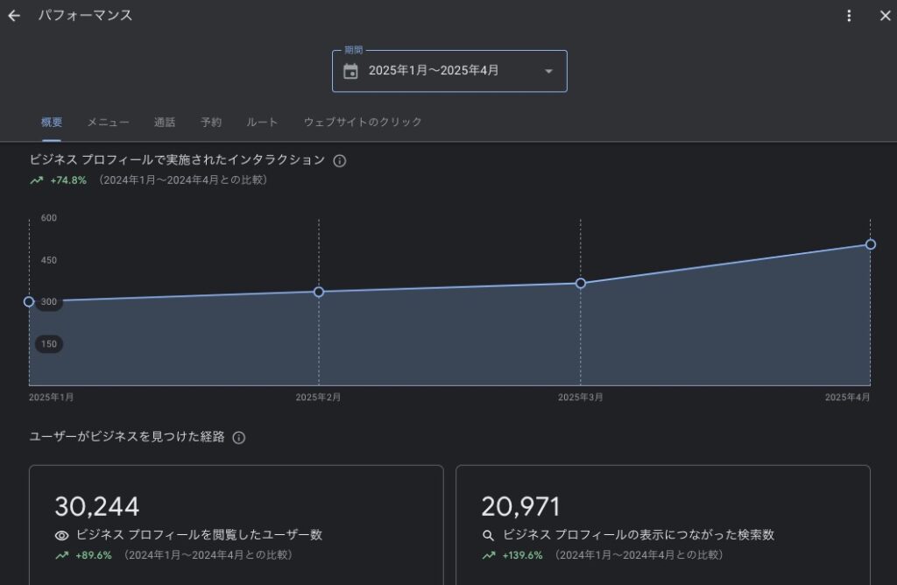Click the calendar icon in period field

click(350, 71)
